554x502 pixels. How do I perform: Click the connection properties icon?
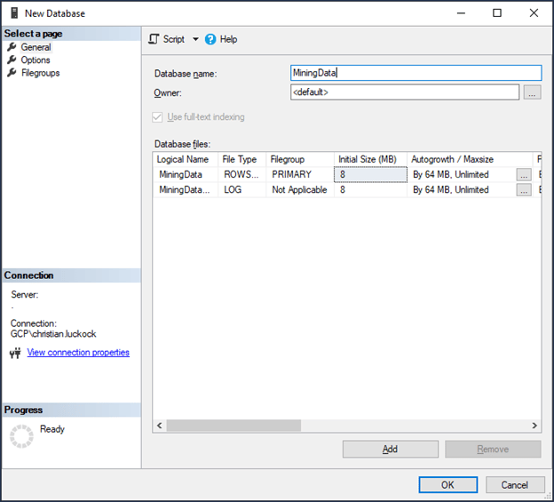tap(14, 353)
